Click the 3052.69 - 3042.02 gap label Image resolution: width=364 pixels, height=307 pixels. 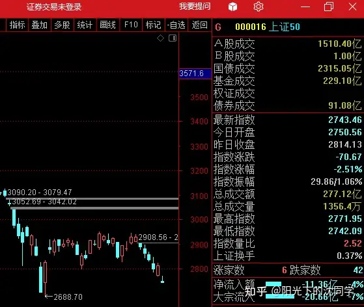click(44, 202)
